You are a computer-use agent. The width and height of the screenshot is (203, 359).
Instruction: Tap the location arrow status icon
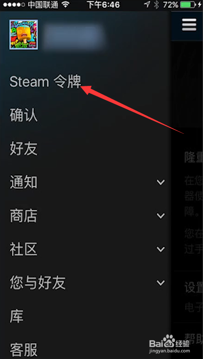[147, 4]
